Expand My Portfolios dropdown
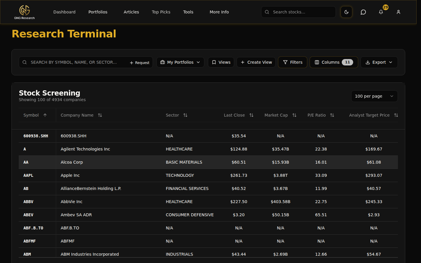This screenshot has height=263, width=421. tap(180, 62)
